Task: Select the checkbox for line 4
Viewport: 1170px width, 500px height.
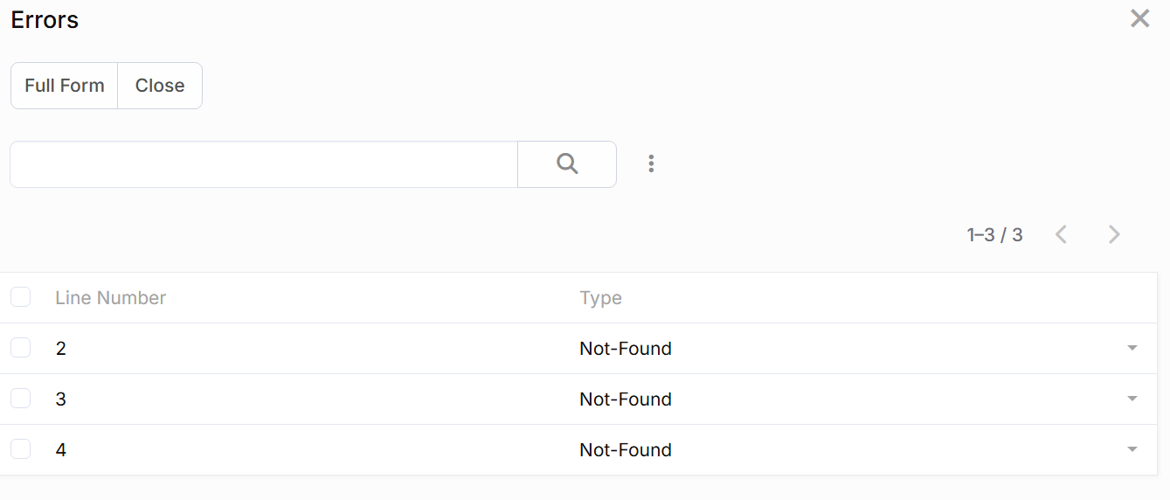Action: click(x=21, y=450)
